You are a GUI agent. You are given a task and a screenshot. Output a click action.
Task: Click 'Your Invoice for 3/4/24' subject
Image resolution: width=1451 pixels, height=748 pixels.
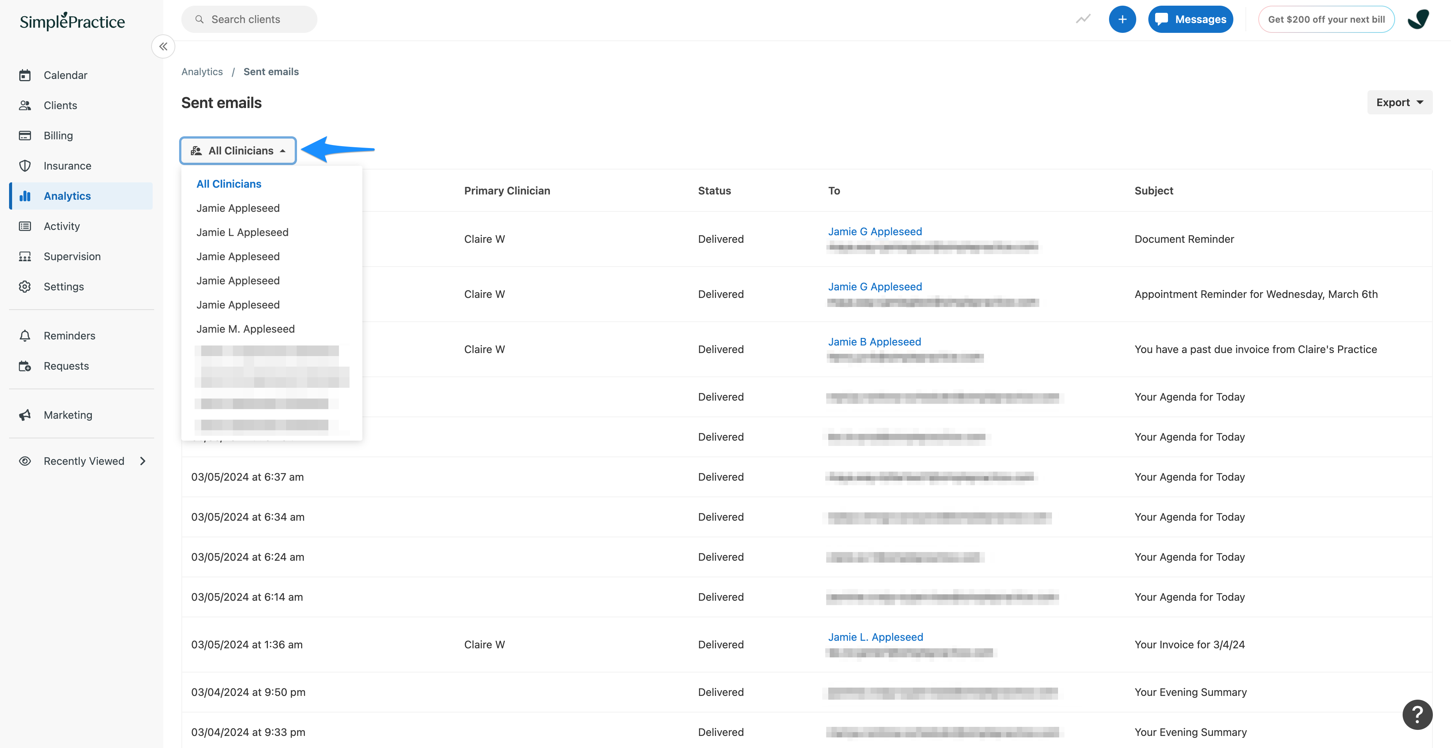click(1189, 645)
